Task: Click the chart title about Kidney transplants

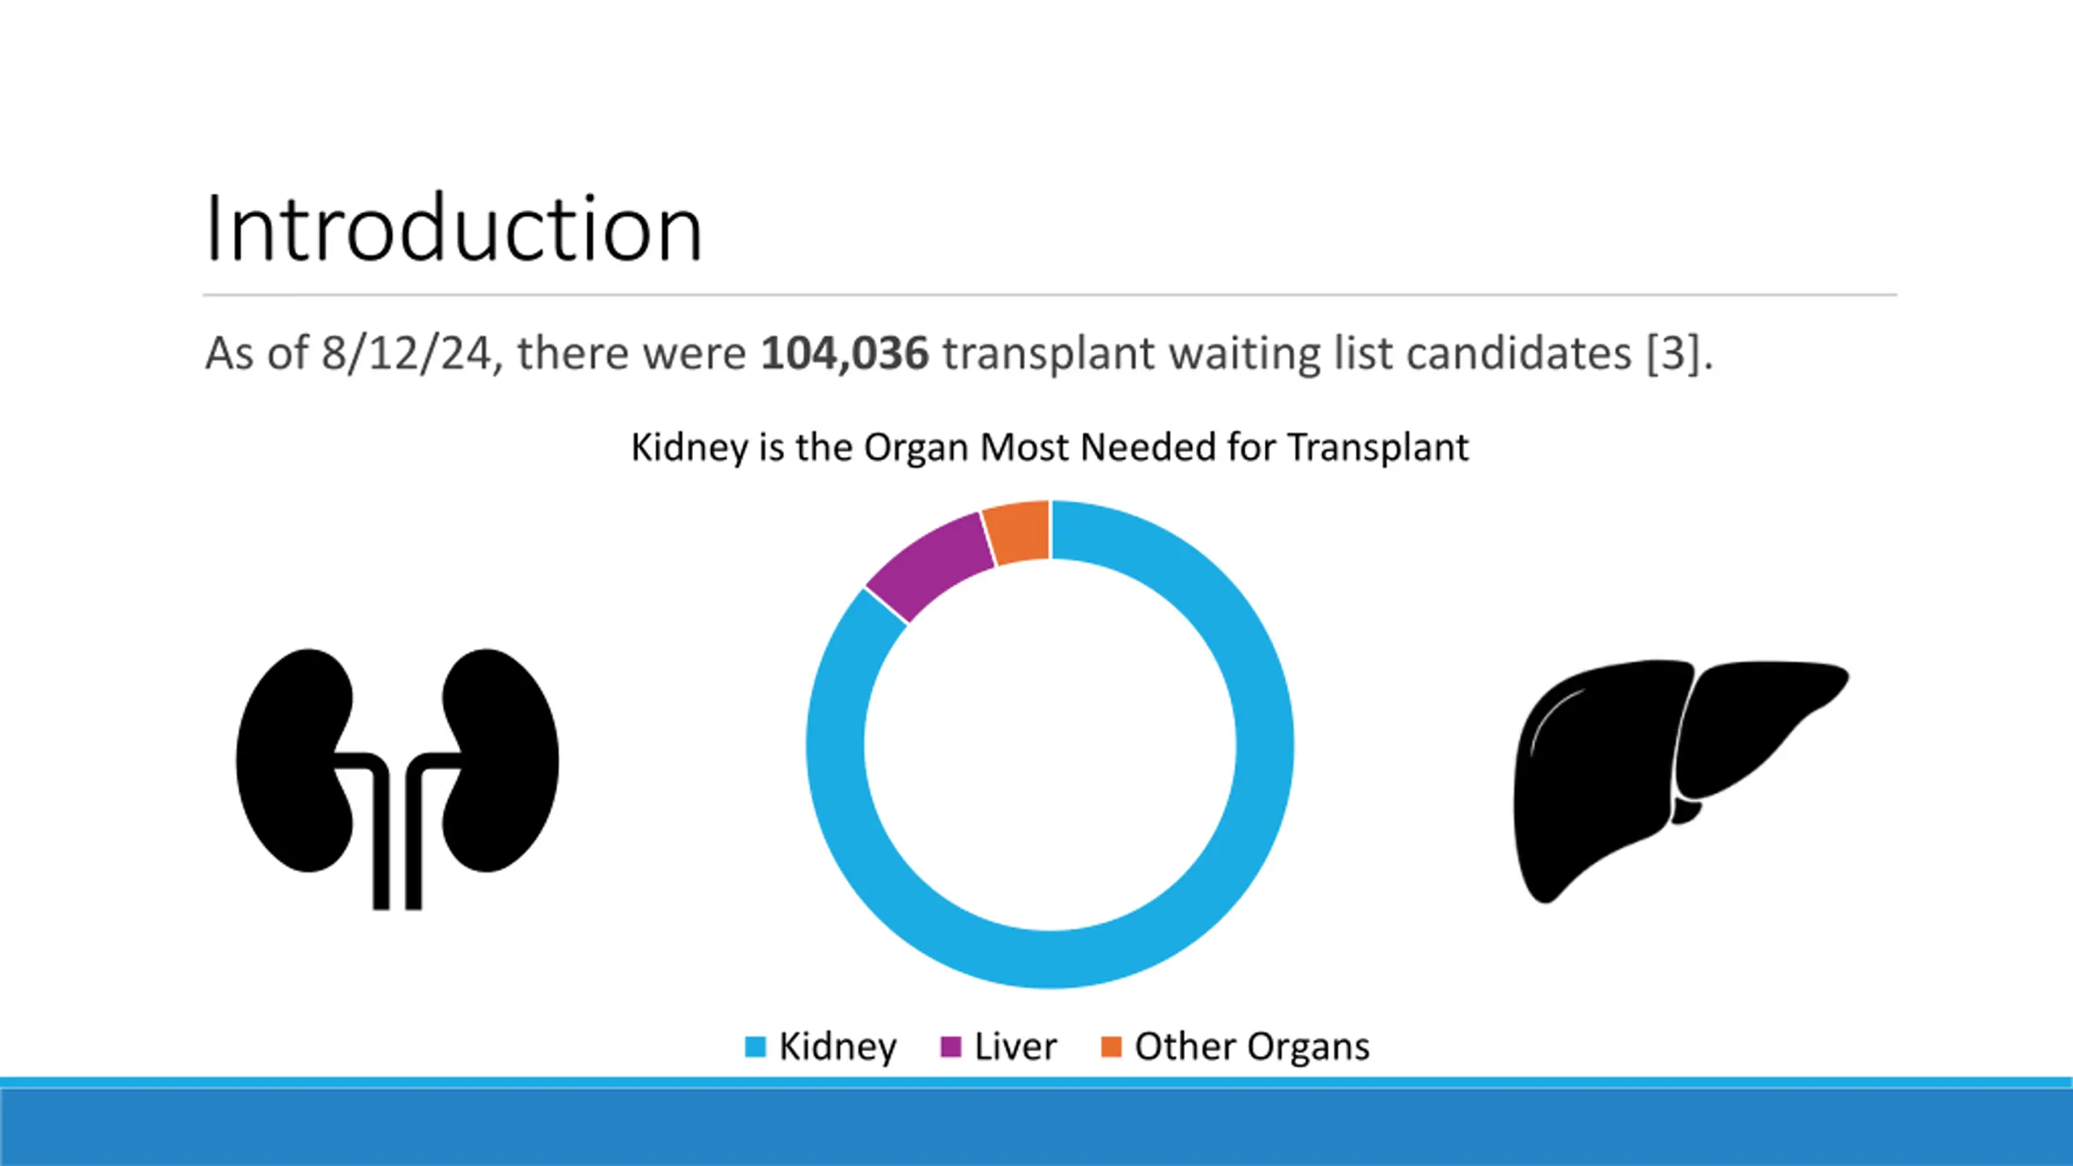Action: pos(1049,447)
